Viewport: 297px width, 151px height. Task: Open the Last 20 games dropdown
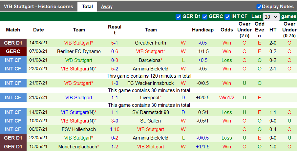click(x=271, y=17)
